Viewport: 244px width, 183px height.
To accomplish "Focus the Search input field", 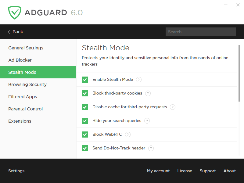I will pos(200,32).
